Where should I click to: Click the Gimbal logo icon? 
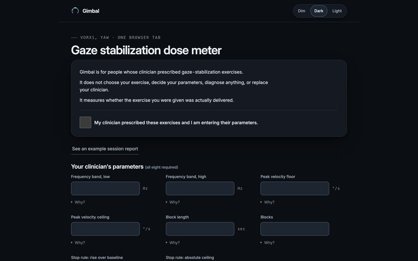coord(75,11)
